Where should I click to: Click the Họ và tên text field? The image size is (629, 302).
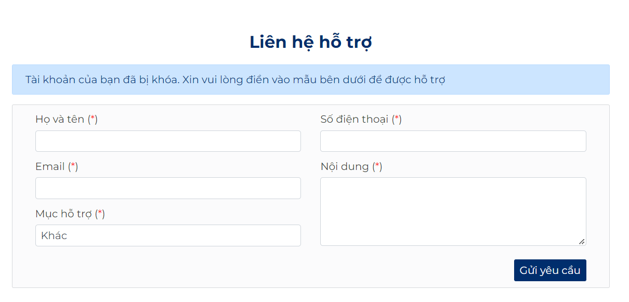point(168,141)
